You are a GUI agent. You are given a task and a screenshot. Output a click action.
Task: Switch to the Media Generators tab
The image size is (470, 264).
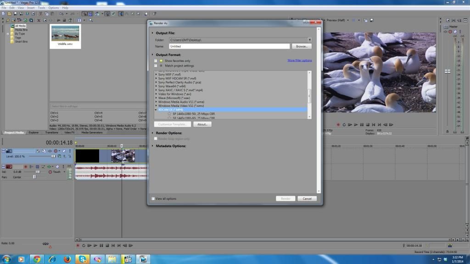point(92,132)
